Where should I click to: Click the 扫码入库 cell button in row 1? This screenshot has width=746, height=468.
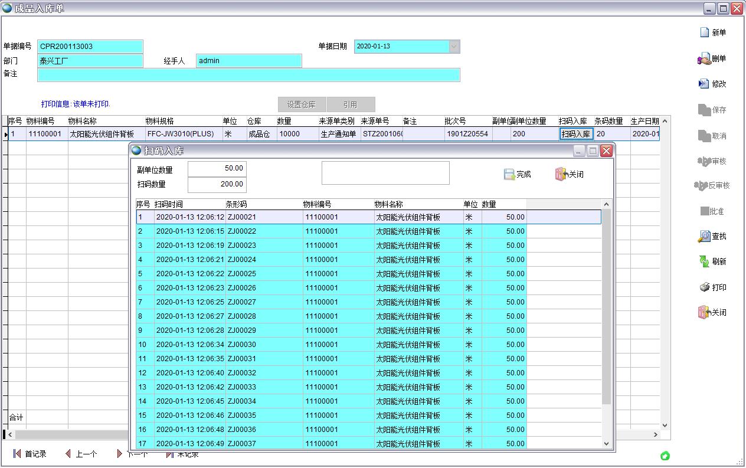click(575, 134)
